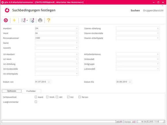This screenshot has width=167, height=125.
Task: Tick the Langkommentar checkbox
Action: click(x=36, y=102)
